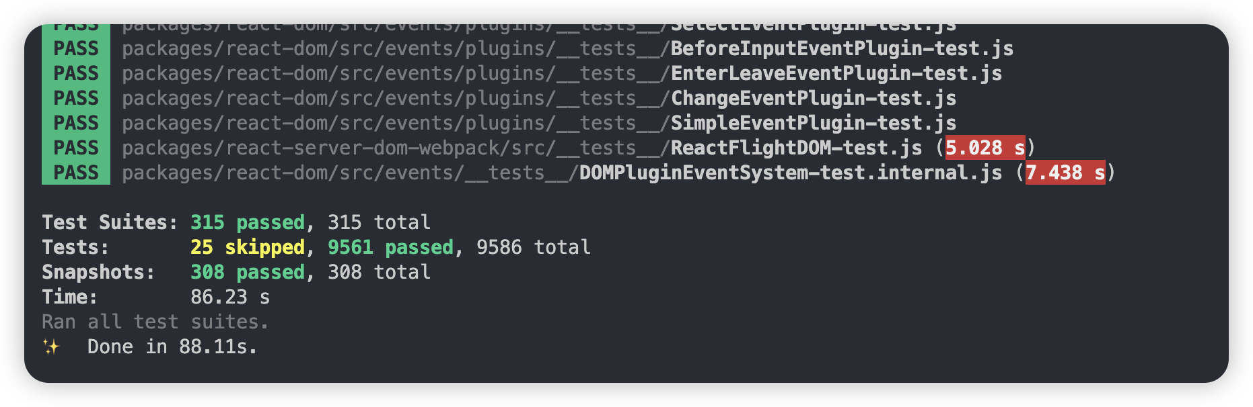The image size is (1253, 407).
Task: Click the red 5.028 s duration badge
Action: tap(985, 148)
